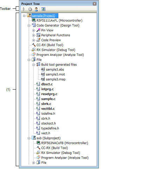Click the Program Analyzer pie chart icon

tap(34, 55)
